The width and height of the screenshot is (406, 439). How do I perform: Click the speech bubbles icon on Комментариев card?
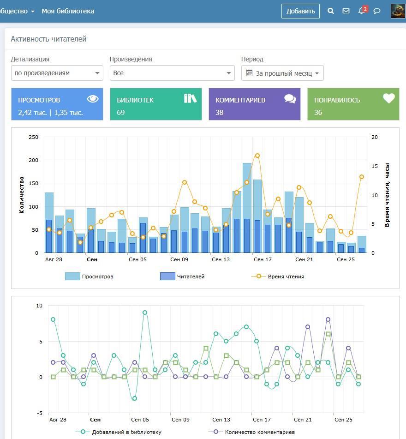290,99
